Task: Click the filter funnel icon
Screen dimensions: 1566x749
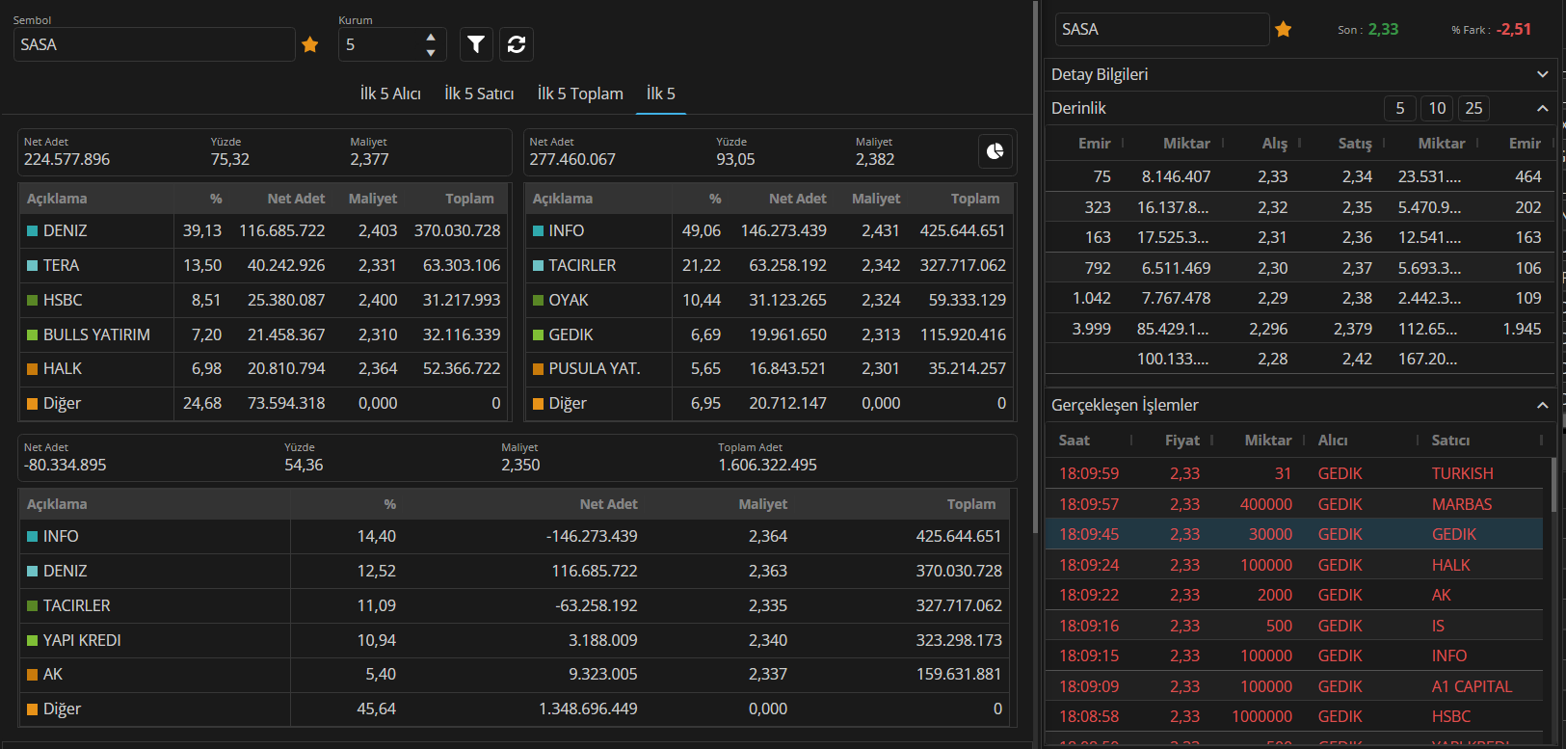Action: pyautogui.click(x=476, y=44)
